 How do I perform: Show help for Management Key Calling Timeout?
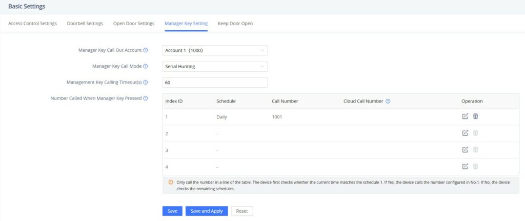[145, 83]
